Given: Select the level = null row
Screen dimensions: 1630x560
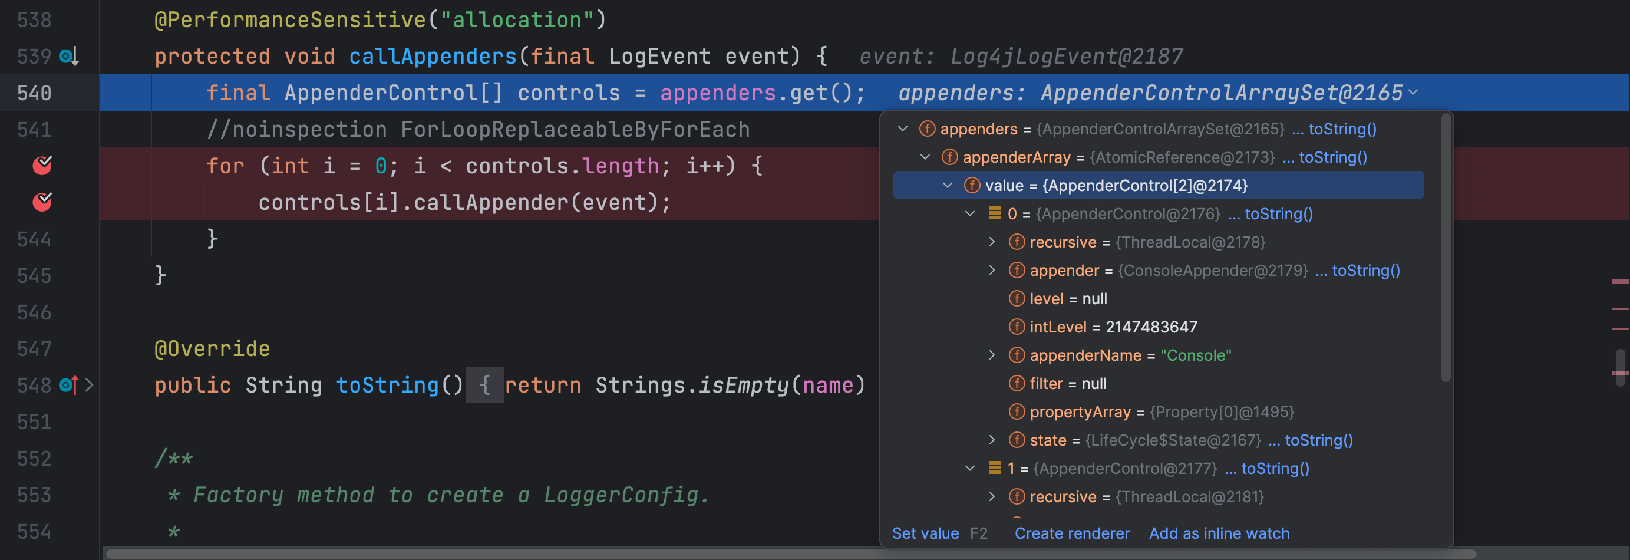Looking at the screenshot, I should pyautogui.click(x=1158, y=299).
